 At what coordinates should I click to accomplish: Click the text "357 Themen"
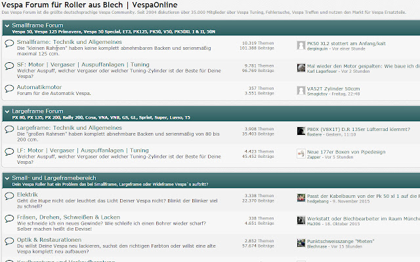click(x=261, y=88)
